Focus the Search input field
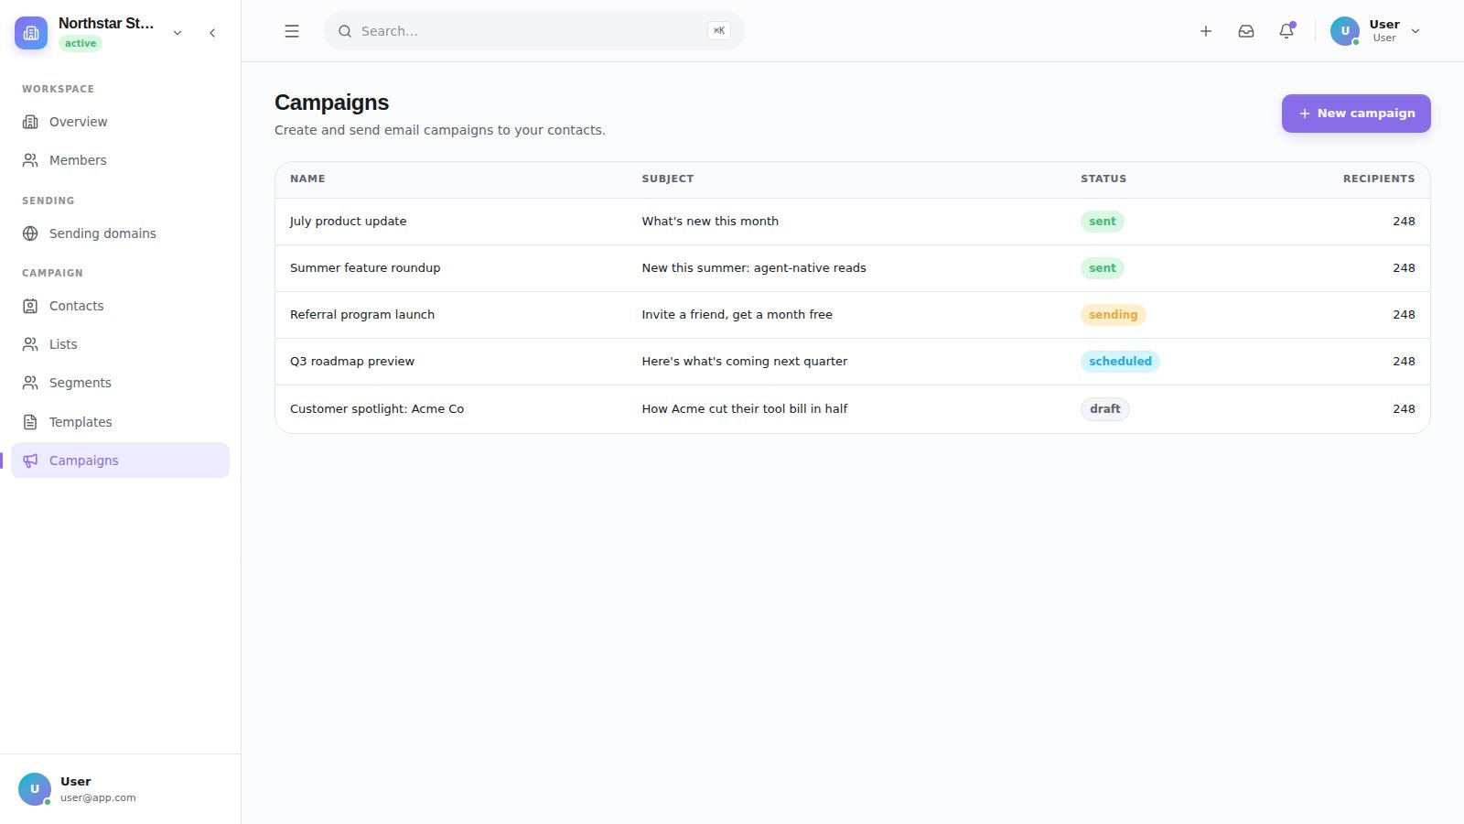This screenshot has height=824, width=1464. (x=534, y=31)
